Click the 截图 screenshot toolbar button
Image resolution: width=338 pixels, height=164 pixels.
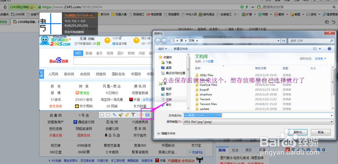click(x=295, y=14)
